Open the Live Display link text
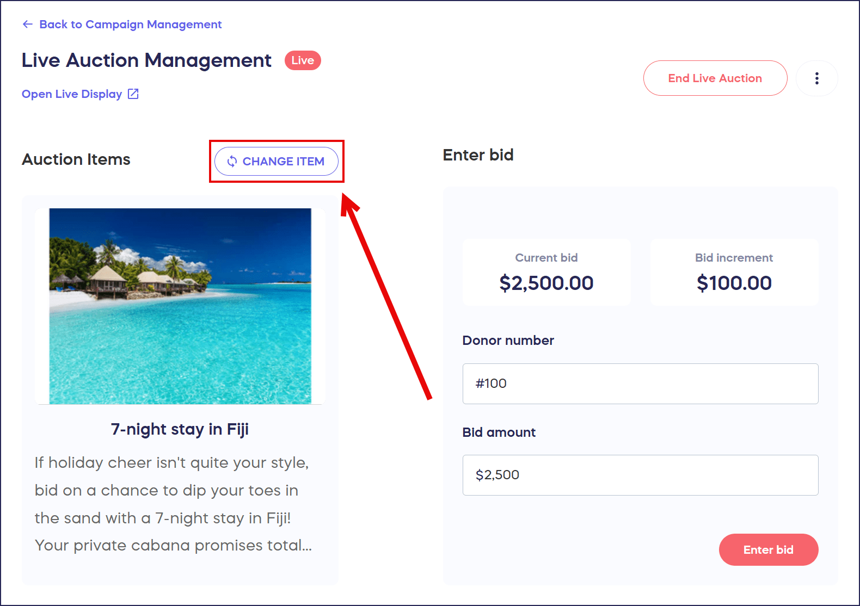Image resolution: width=860 pixels, height=606 pixels. (x=72, y=94)
